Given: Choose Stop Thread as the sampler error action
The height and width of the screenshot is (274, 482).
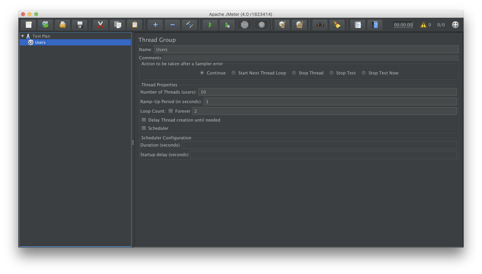Looking at the screenshot, I should click(x=294, y=73).
